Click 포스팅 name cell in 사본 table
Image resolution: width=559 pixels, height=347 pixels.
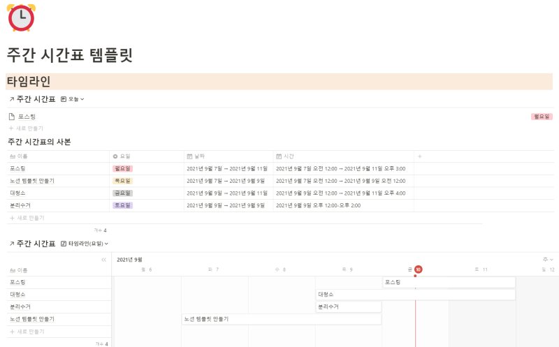coord(58,168)
